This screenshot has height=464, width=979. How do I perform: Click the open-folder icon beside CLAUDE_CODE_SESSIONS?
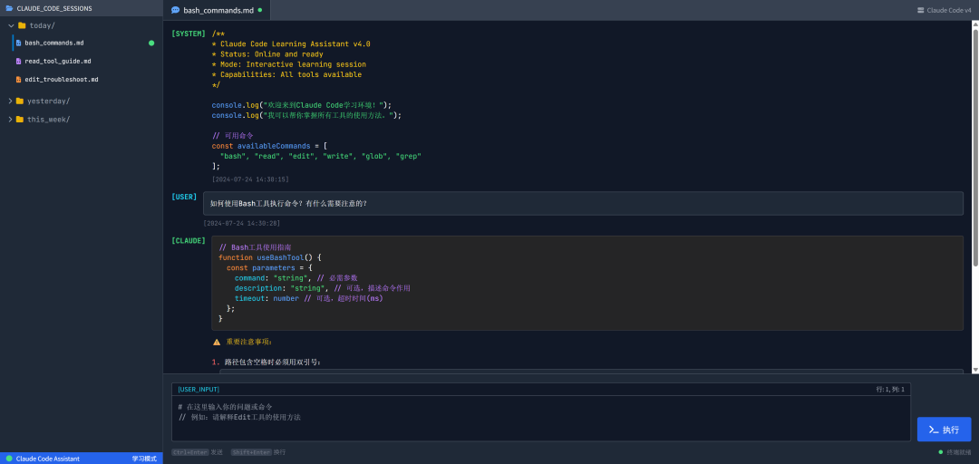point(9,8)
